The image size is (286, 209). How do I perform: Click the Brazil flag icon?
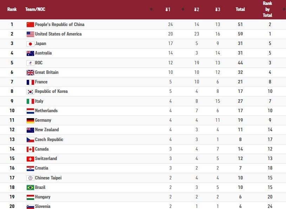coord(30,188)
